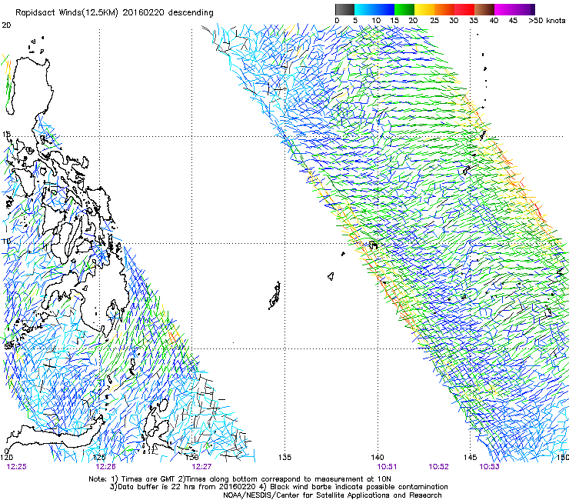Click the ">50 knots" legend label
Image resolution: width=569 pixels, height=500 pixels.
(x=547, y=21)
